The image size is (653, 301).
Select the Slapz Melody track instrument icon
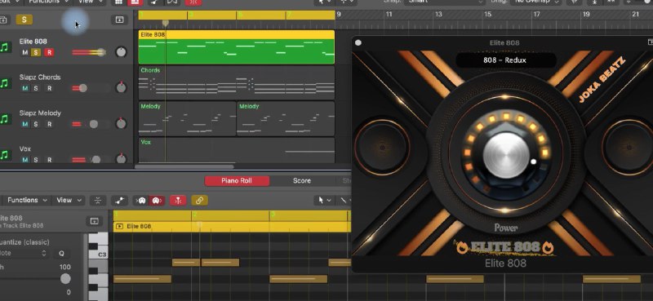[x=6, y=119]
